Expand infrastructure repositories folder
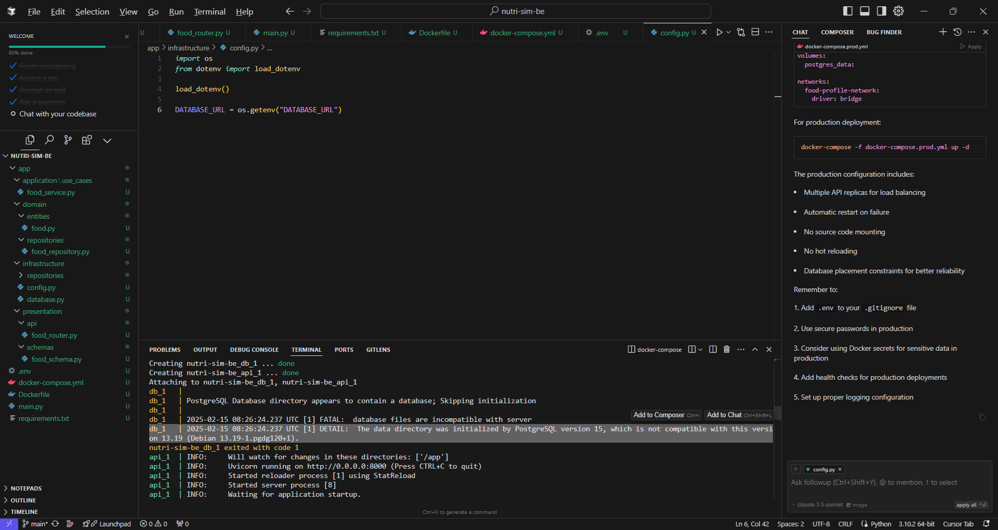Image resolution: width=998 pixels, height=530 pixels. coord(21,275)
